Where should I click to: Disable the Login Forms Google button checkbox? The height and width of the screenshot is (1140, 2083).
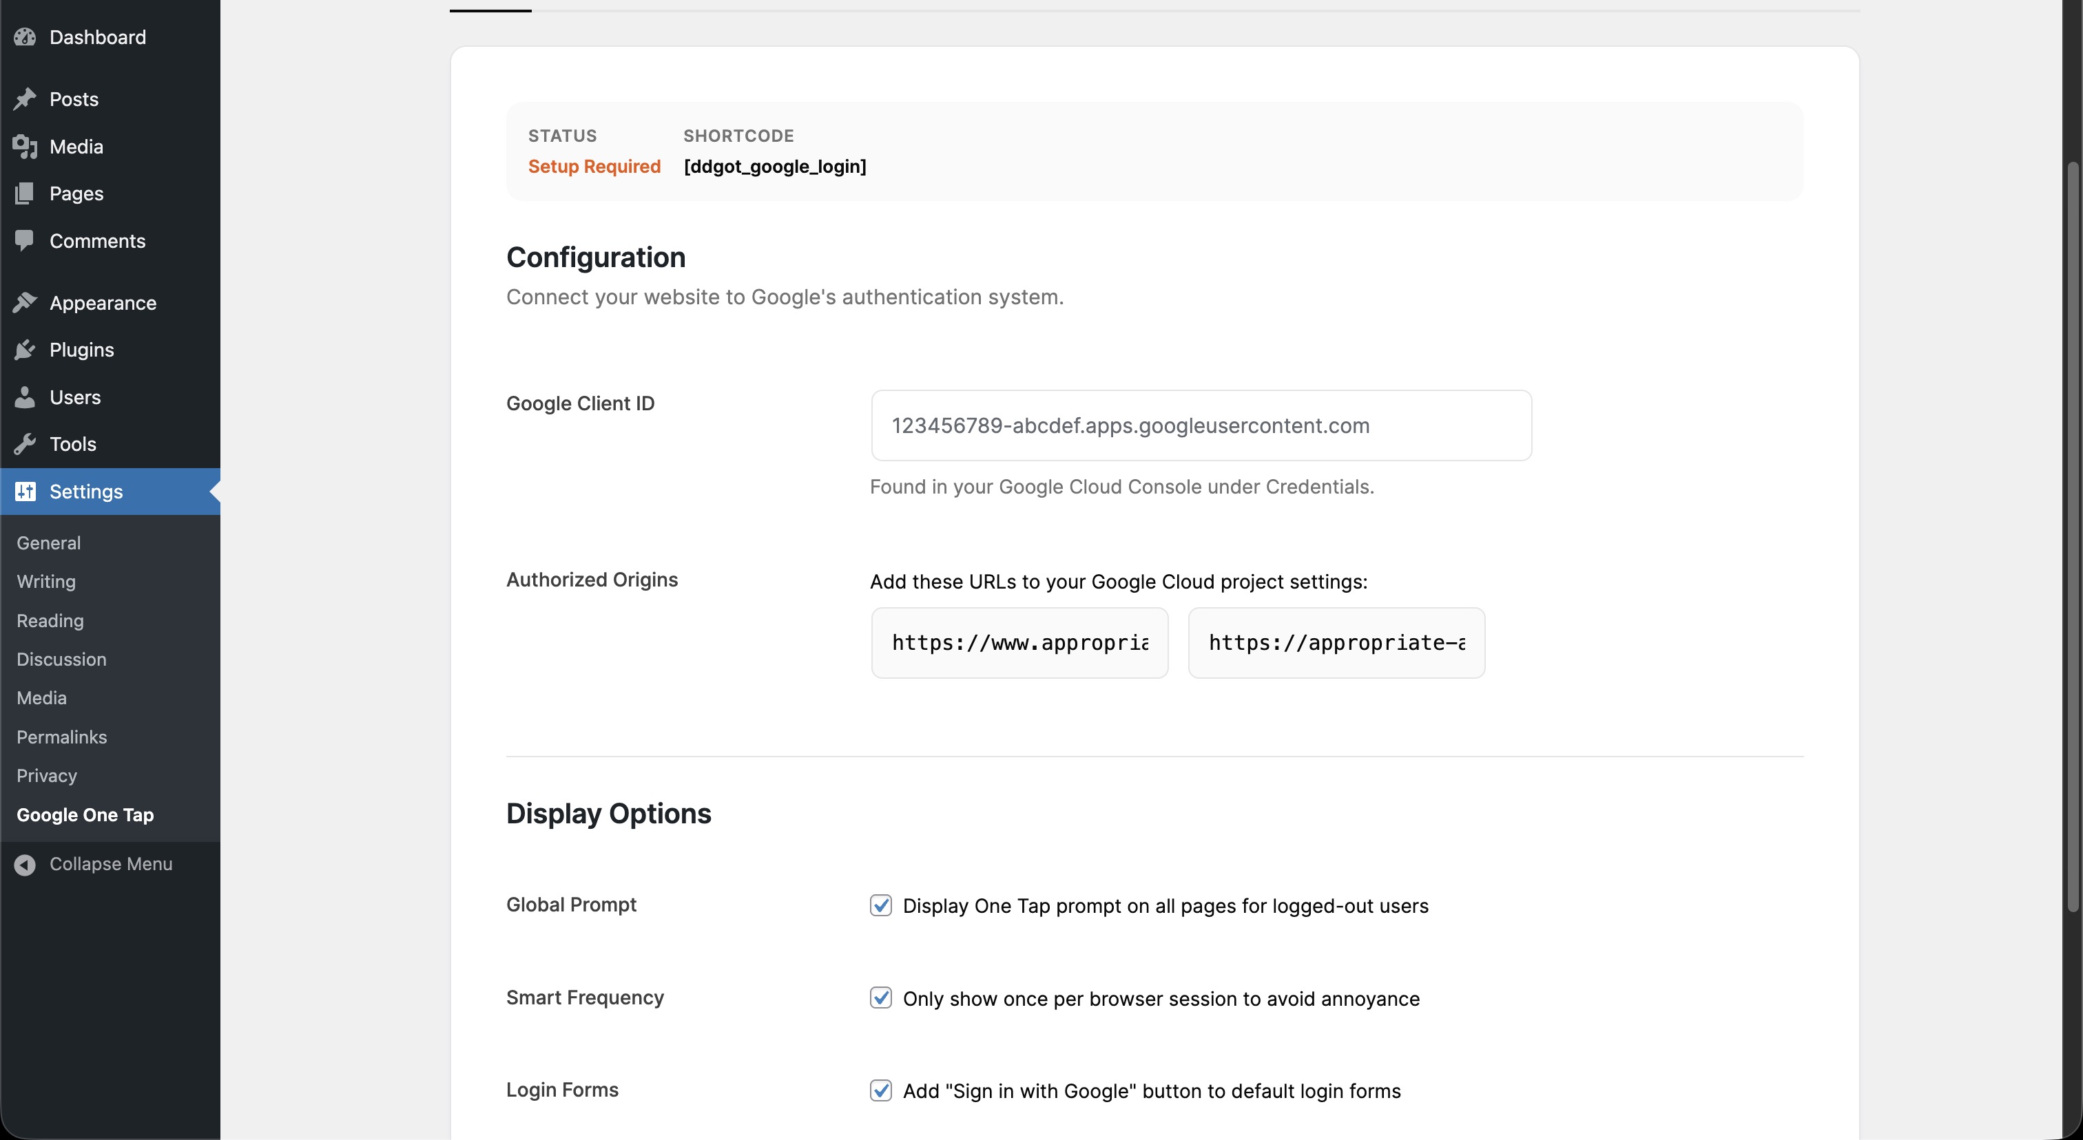pos(880,1090)
